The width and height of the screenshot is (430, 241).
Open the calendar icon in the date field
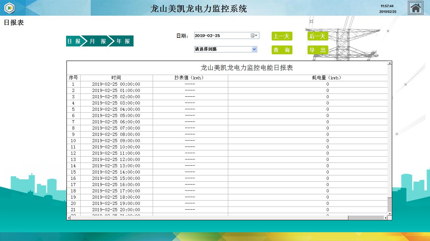click(x=252, y=36)
